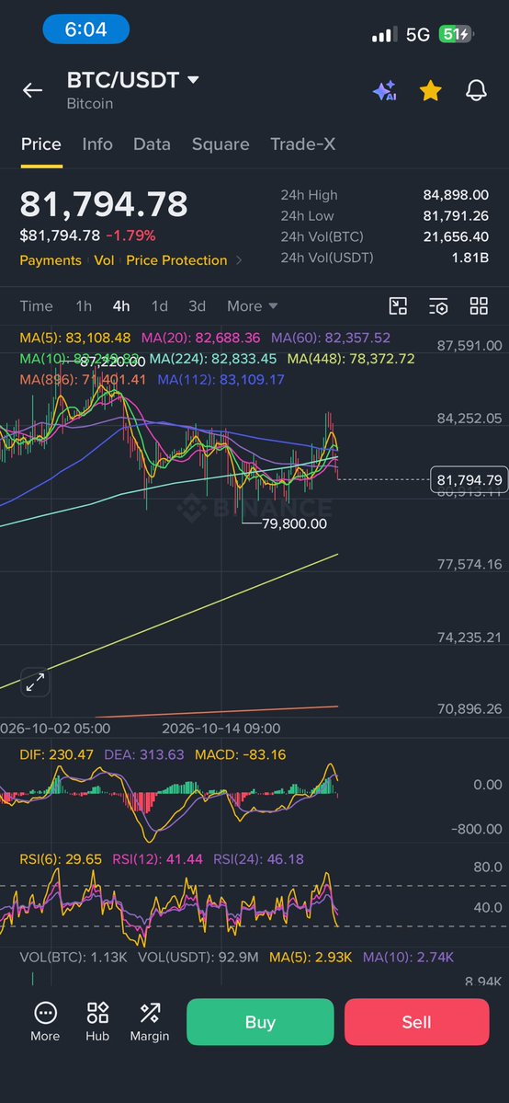The image size is (509, 1103).
Task: Open the Data tab
Action: click(152, 144)
